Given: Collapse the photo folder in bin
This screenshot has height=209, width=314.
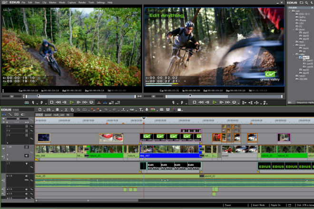Looking at the screenshot, I should tap(294, 29).
